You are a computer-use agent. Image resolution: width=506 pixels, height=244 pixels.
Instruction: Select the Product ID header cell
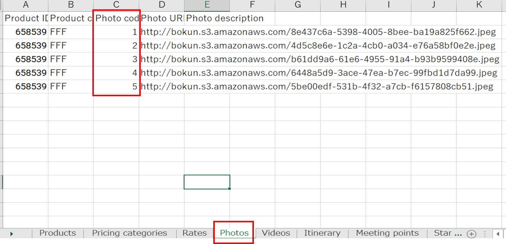point(26,18)
